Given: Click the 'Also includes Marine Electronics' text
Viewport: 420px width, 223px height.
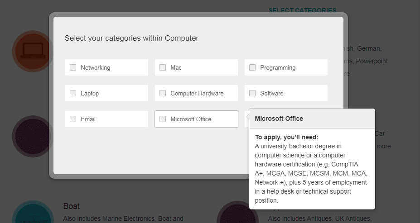Looking at the screenshot, I should (109, 218).
